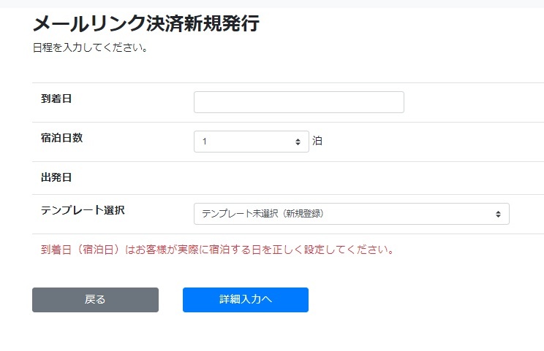Select the value 1 shown in nights dropdown

point(205,142)
